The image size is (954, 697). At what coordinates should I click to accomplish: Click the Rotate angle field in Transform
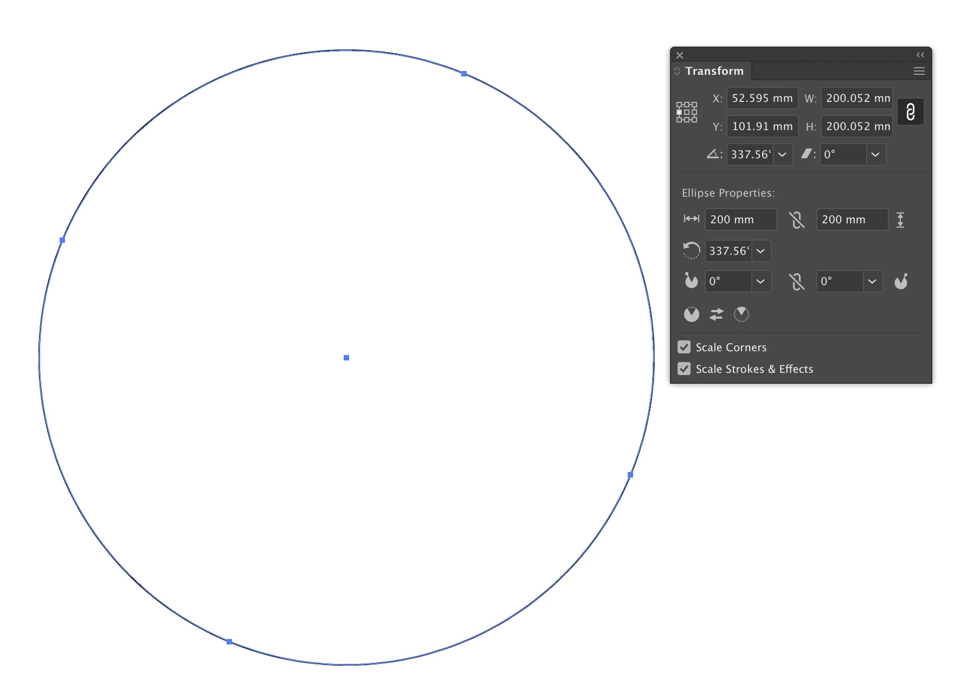(750, 154)
